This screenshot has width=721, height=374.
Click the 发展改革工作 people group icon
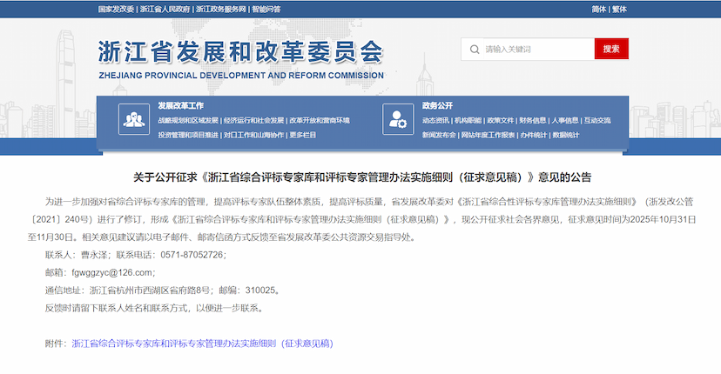pyautogui.click(x=133, y=119)
